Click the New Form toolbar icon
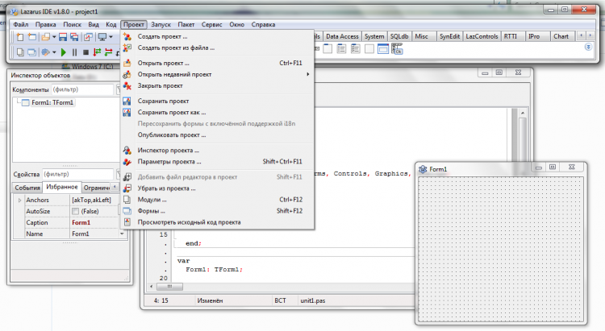605x331 pixels. pyautogui.click(x=32, y=37)
